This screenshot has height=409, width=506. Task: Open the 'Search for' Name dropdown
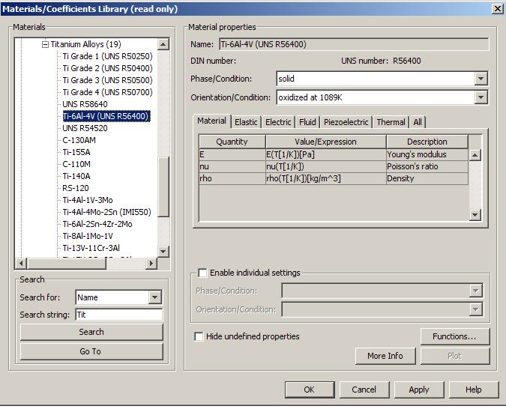[x=155, y=297]
